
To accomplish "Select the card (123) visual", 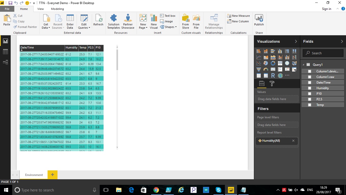I will [x=273, y=69].
